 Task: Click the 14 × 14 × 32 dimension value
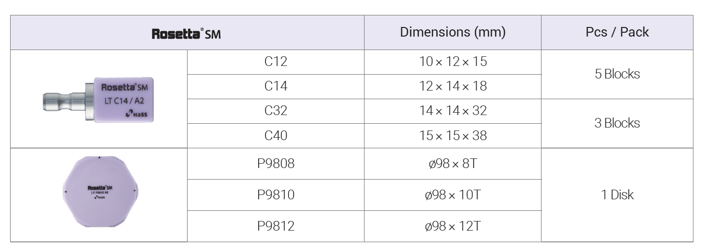tap(453, 111)
